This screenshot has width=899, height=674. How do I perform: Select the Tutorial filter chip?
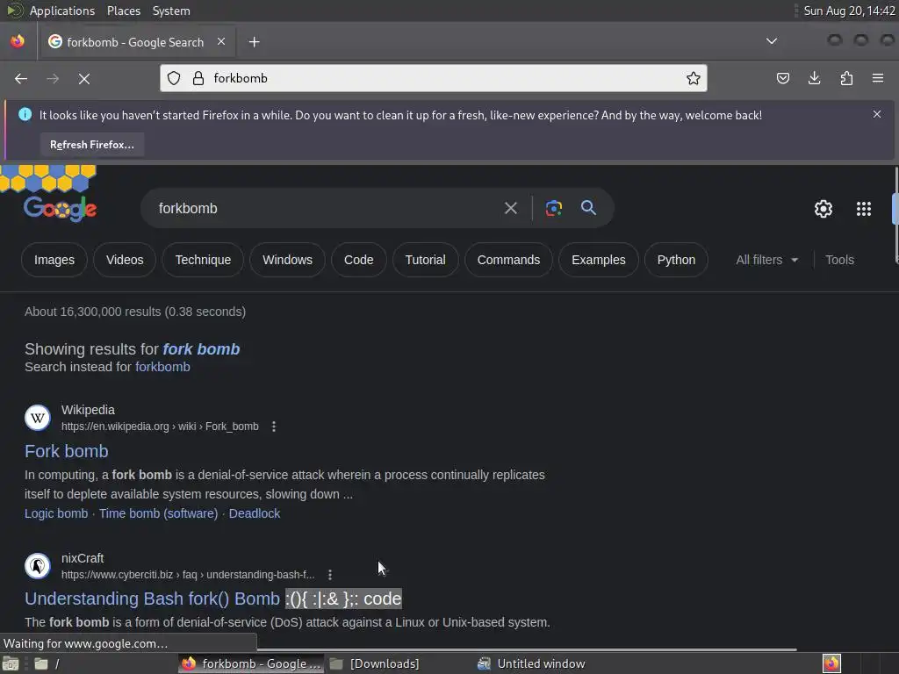(x=425, y=260)
